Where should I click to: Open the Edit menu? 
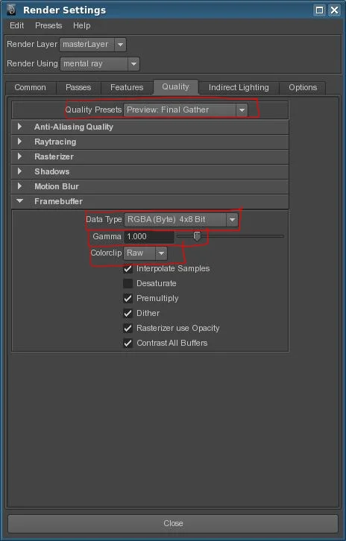coord(16,25)
